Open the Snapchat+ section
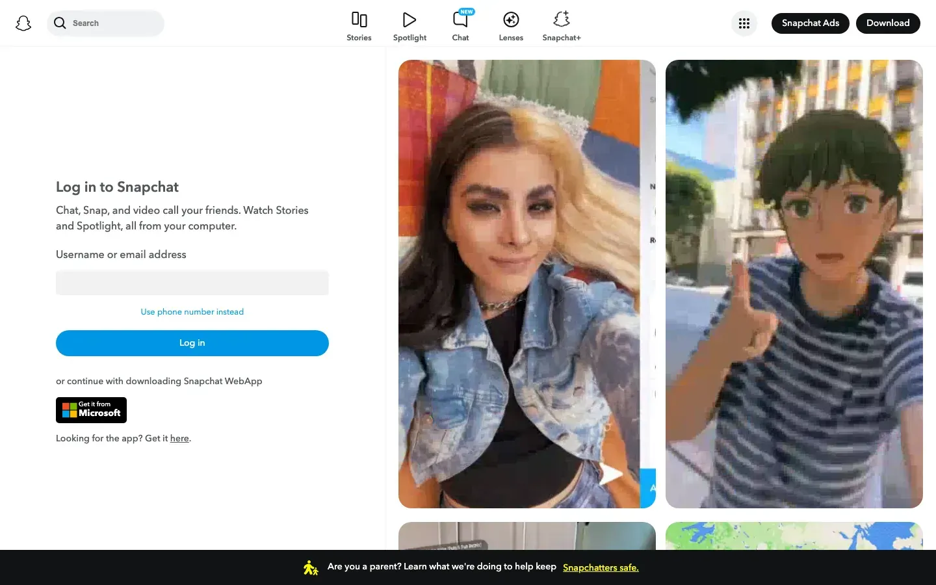The image size is (936, 585). click(561, 24)
